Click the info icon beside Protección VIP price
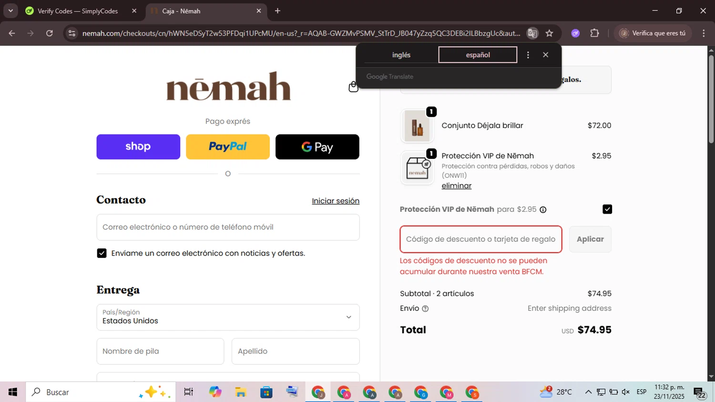This screenshot has width=715, height=402. pyautogui.click(x=543, y=210)
